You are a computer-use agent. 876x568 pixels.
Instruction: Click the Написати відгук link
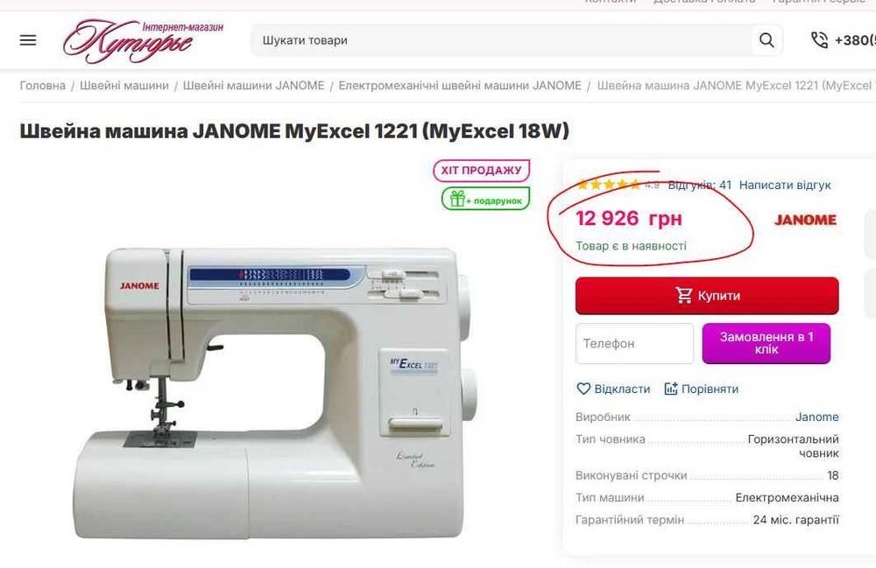point(785,185)
